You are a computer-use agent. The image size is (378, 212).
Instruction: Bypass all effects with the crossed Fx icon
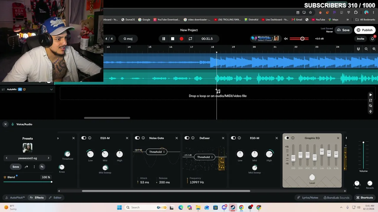coord(42,167)
